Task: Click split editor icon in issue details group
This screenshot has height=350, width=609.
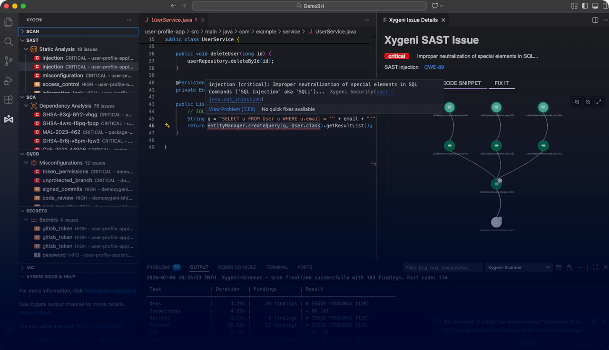Action: [595, 20]
